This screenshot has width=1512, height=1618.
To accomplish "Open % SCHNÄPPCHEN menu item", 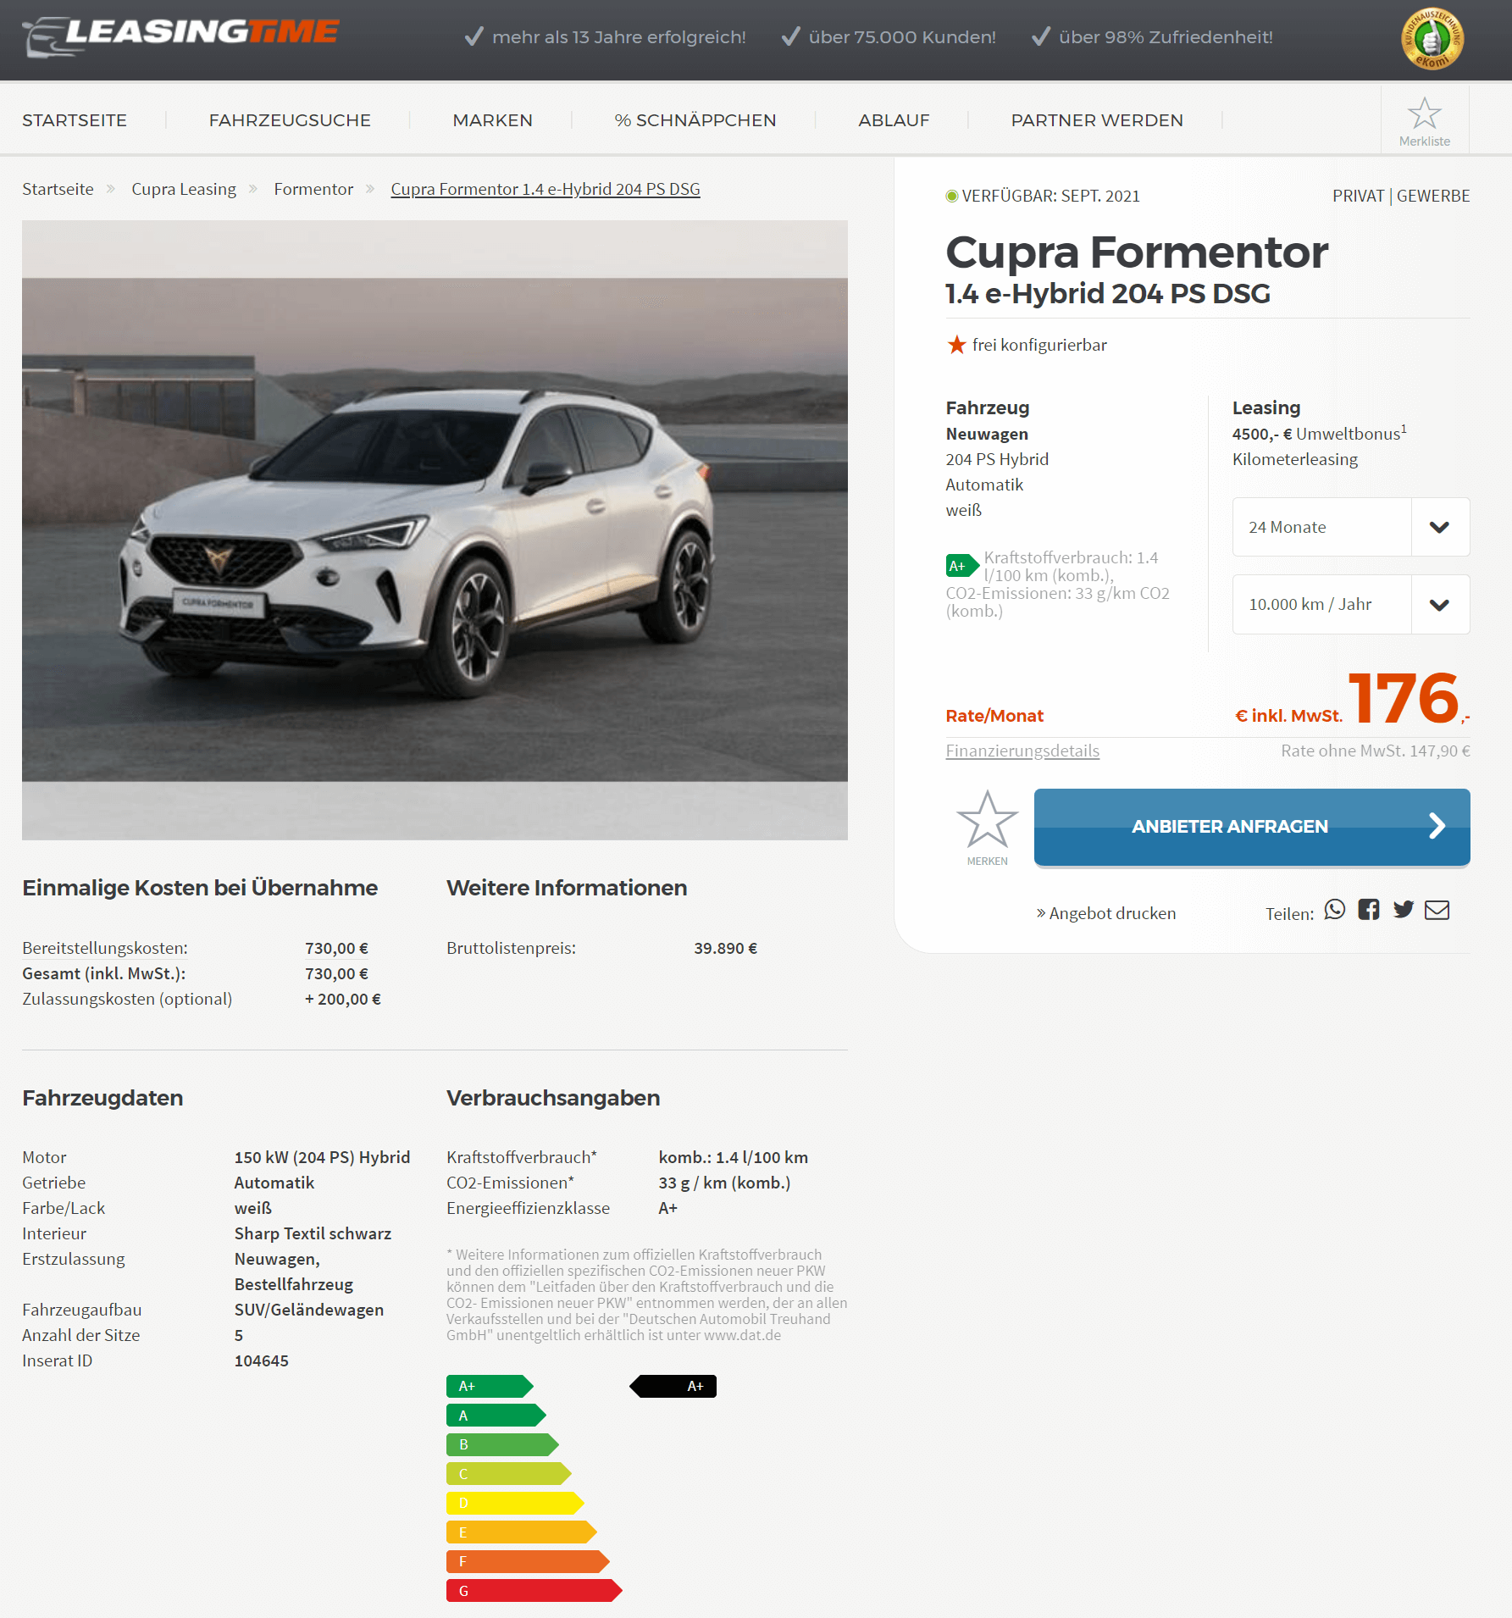I will 695,120.
